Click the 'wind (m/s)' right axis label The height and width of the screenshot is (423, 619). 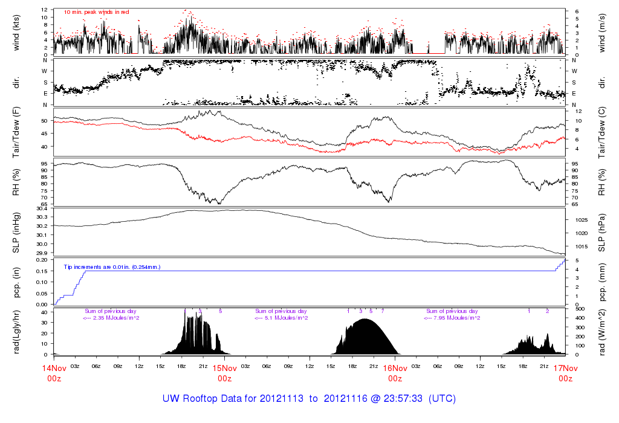[603, 33]
